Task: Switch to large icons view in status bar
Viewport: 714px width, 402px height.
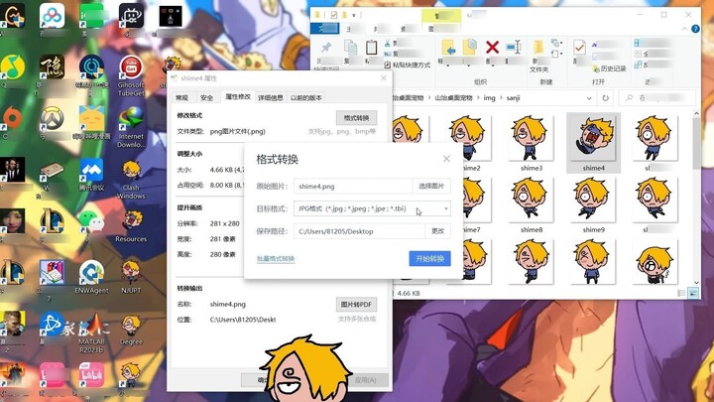Action: coord(693,293)
